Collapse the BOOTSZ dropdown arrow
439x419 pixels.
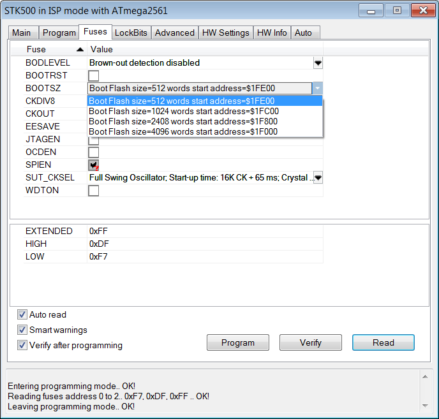[x=318, y=88]
